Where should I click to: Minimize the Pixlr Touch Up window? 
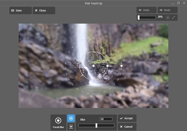coord(173,3)
